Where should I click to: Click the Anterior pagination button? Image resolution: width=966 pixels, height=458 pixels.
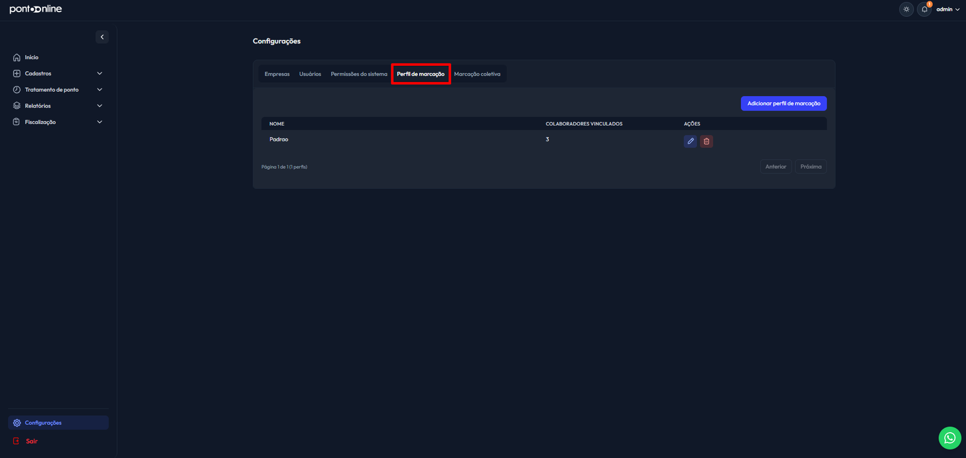coord(776,167)
